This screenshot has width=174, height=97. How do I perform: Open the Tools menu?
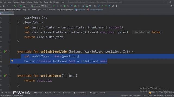46,2
